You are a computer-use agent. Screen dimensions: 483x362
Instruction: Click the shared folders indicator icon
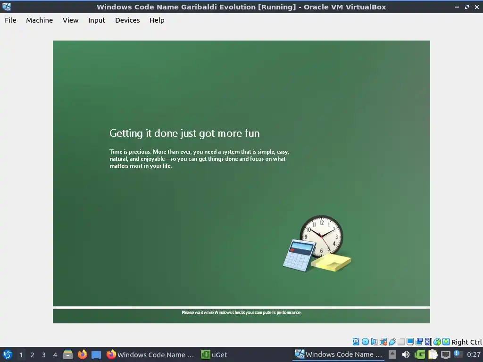point(401,341)
